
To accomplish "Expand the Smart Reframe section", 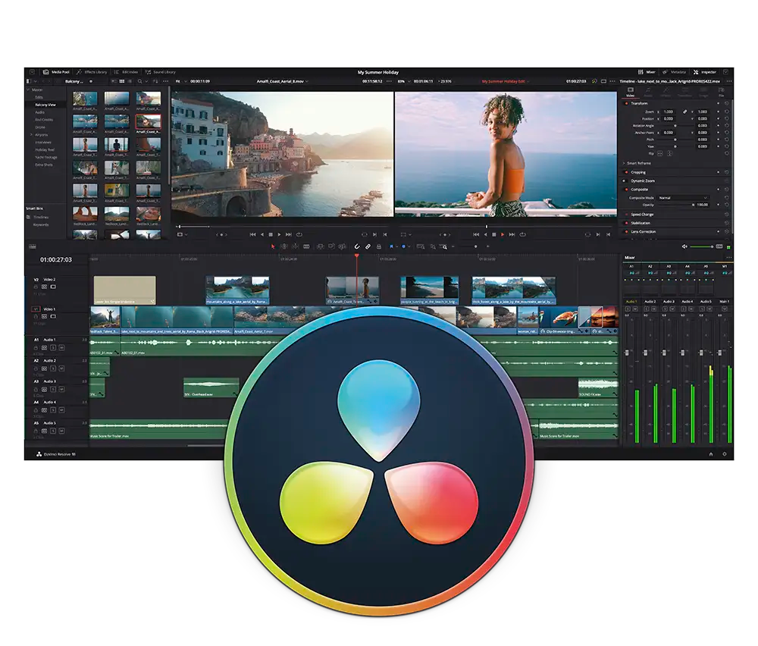I will coord(625,163).
